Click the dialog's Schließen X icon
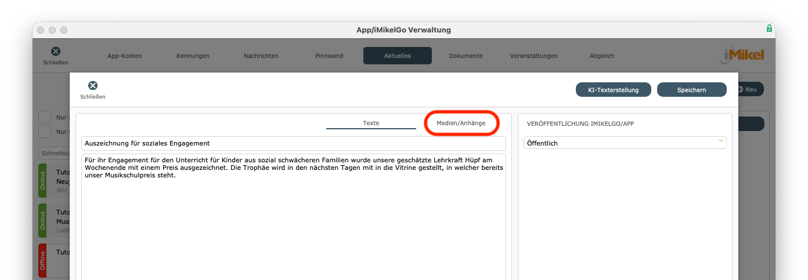 93,86
